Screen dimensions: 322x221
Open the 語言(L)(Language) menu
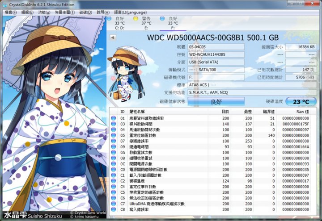(130, 13)
